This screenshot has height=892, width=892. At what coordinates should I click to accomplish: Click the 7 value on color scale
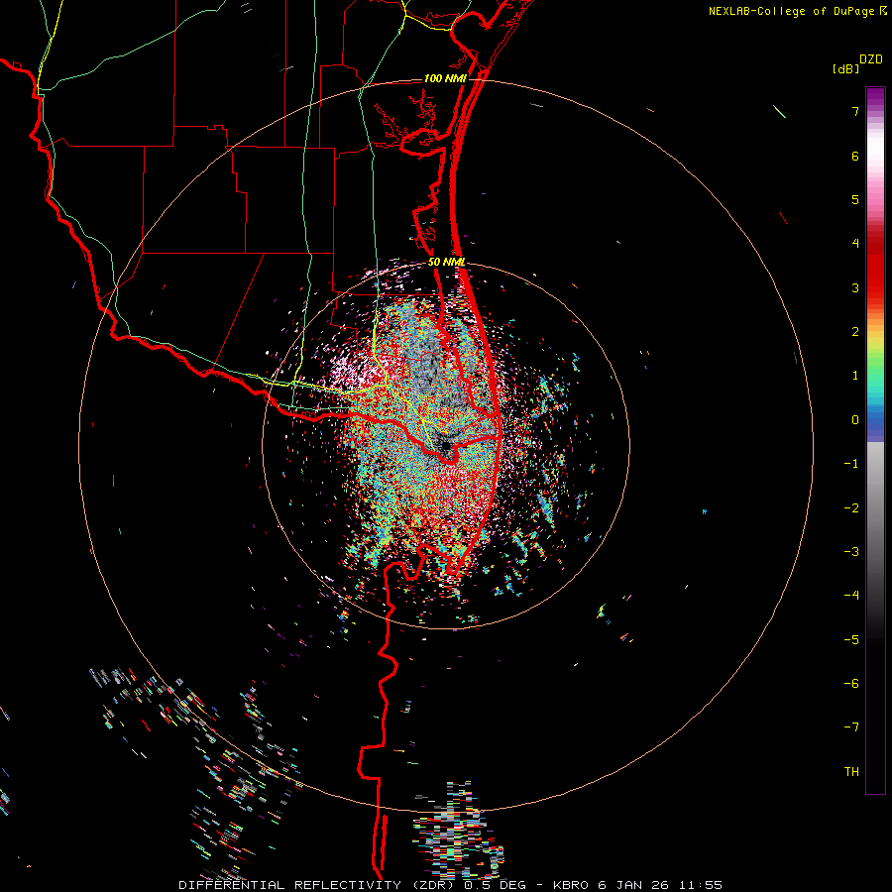855,111
